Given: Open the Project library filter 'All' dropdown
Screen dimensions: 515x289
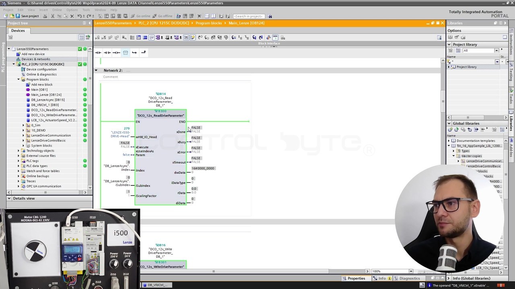Looking at the screenshot, I should (496, 51).
